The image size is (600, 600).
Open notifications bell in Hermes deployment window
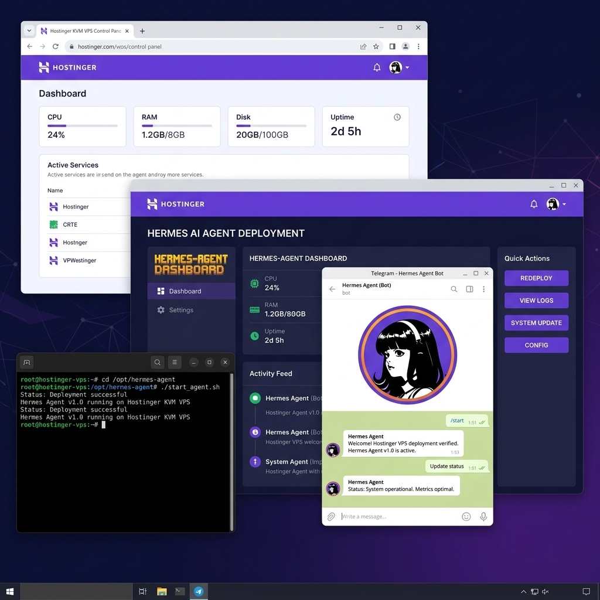point(534,204)
